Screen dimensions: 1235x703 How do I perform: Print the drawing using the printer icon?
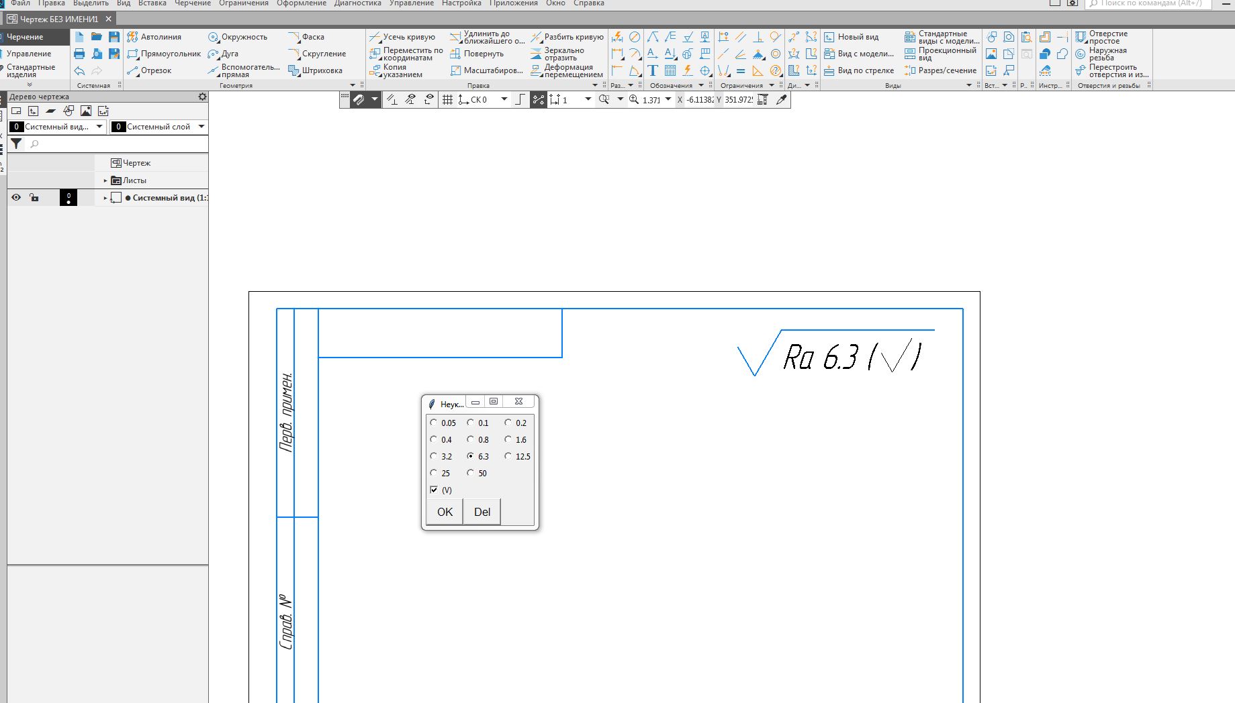coord(79,54)
